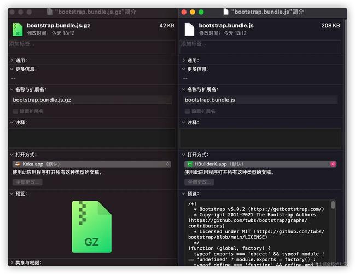Click the green zoom button of js window
The image size is (355, 274).
point(201,12)
